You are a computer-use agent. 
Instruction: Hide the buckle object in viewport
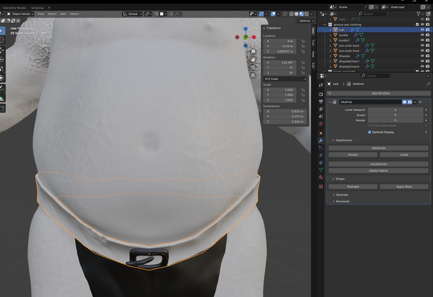click(422, 35)
